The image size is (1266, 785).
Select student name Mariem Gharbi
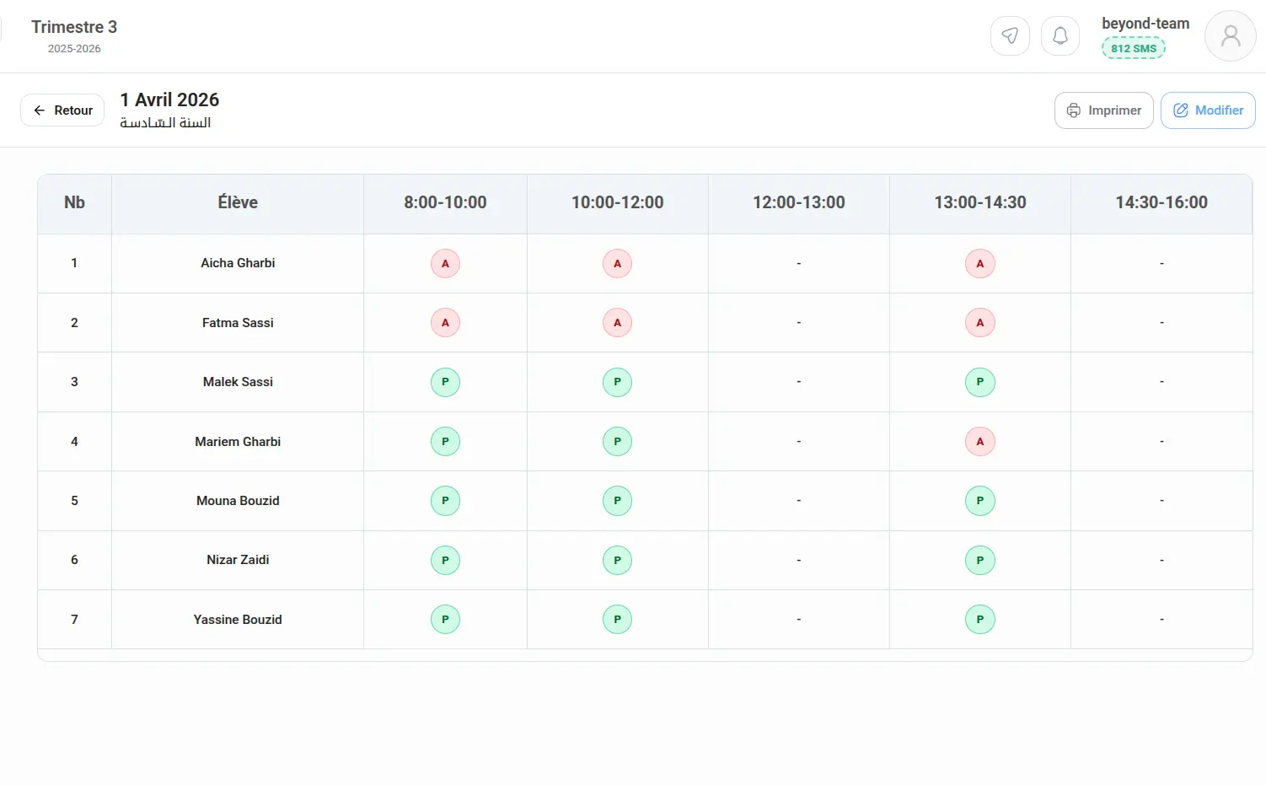click(238, 442)
